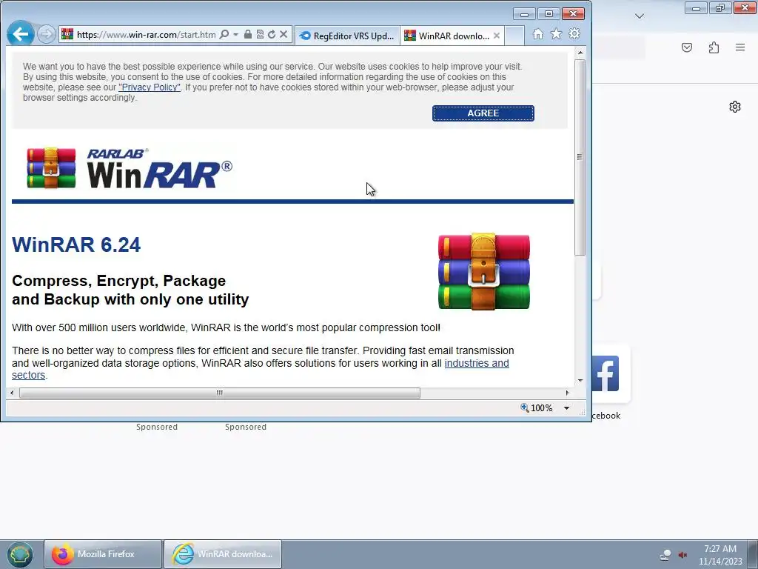
Task: Open the Internet Explorer Home icon
Action: [x=538, y=34]
